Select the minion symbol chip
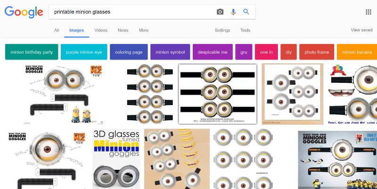377x189 pixels. click(x=170, y=52)
